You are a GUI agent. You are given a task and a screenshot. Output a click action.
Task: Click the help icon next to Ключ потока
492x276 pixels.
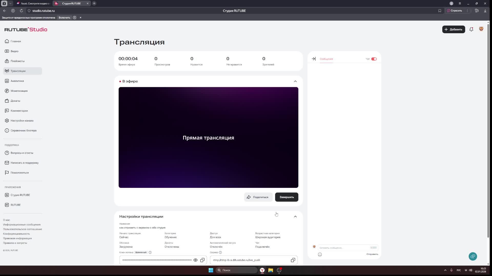click(x=150, y=252)
